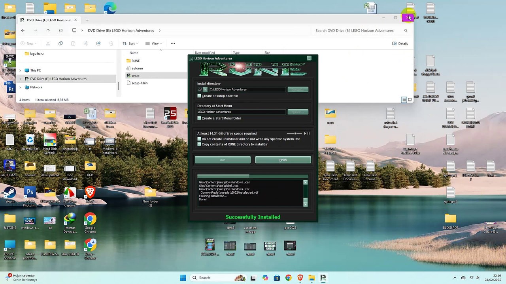Image resolution: width=506 pixels, height=284 pixels.
Task: Click the Delete icon in Explorer toolbar
Action: coord(111,43)
